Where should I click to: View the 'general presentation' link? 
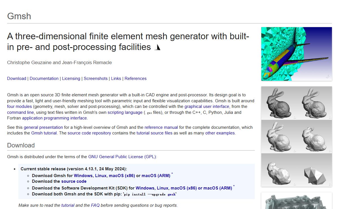pyautogui.click(x=43, y=127)
